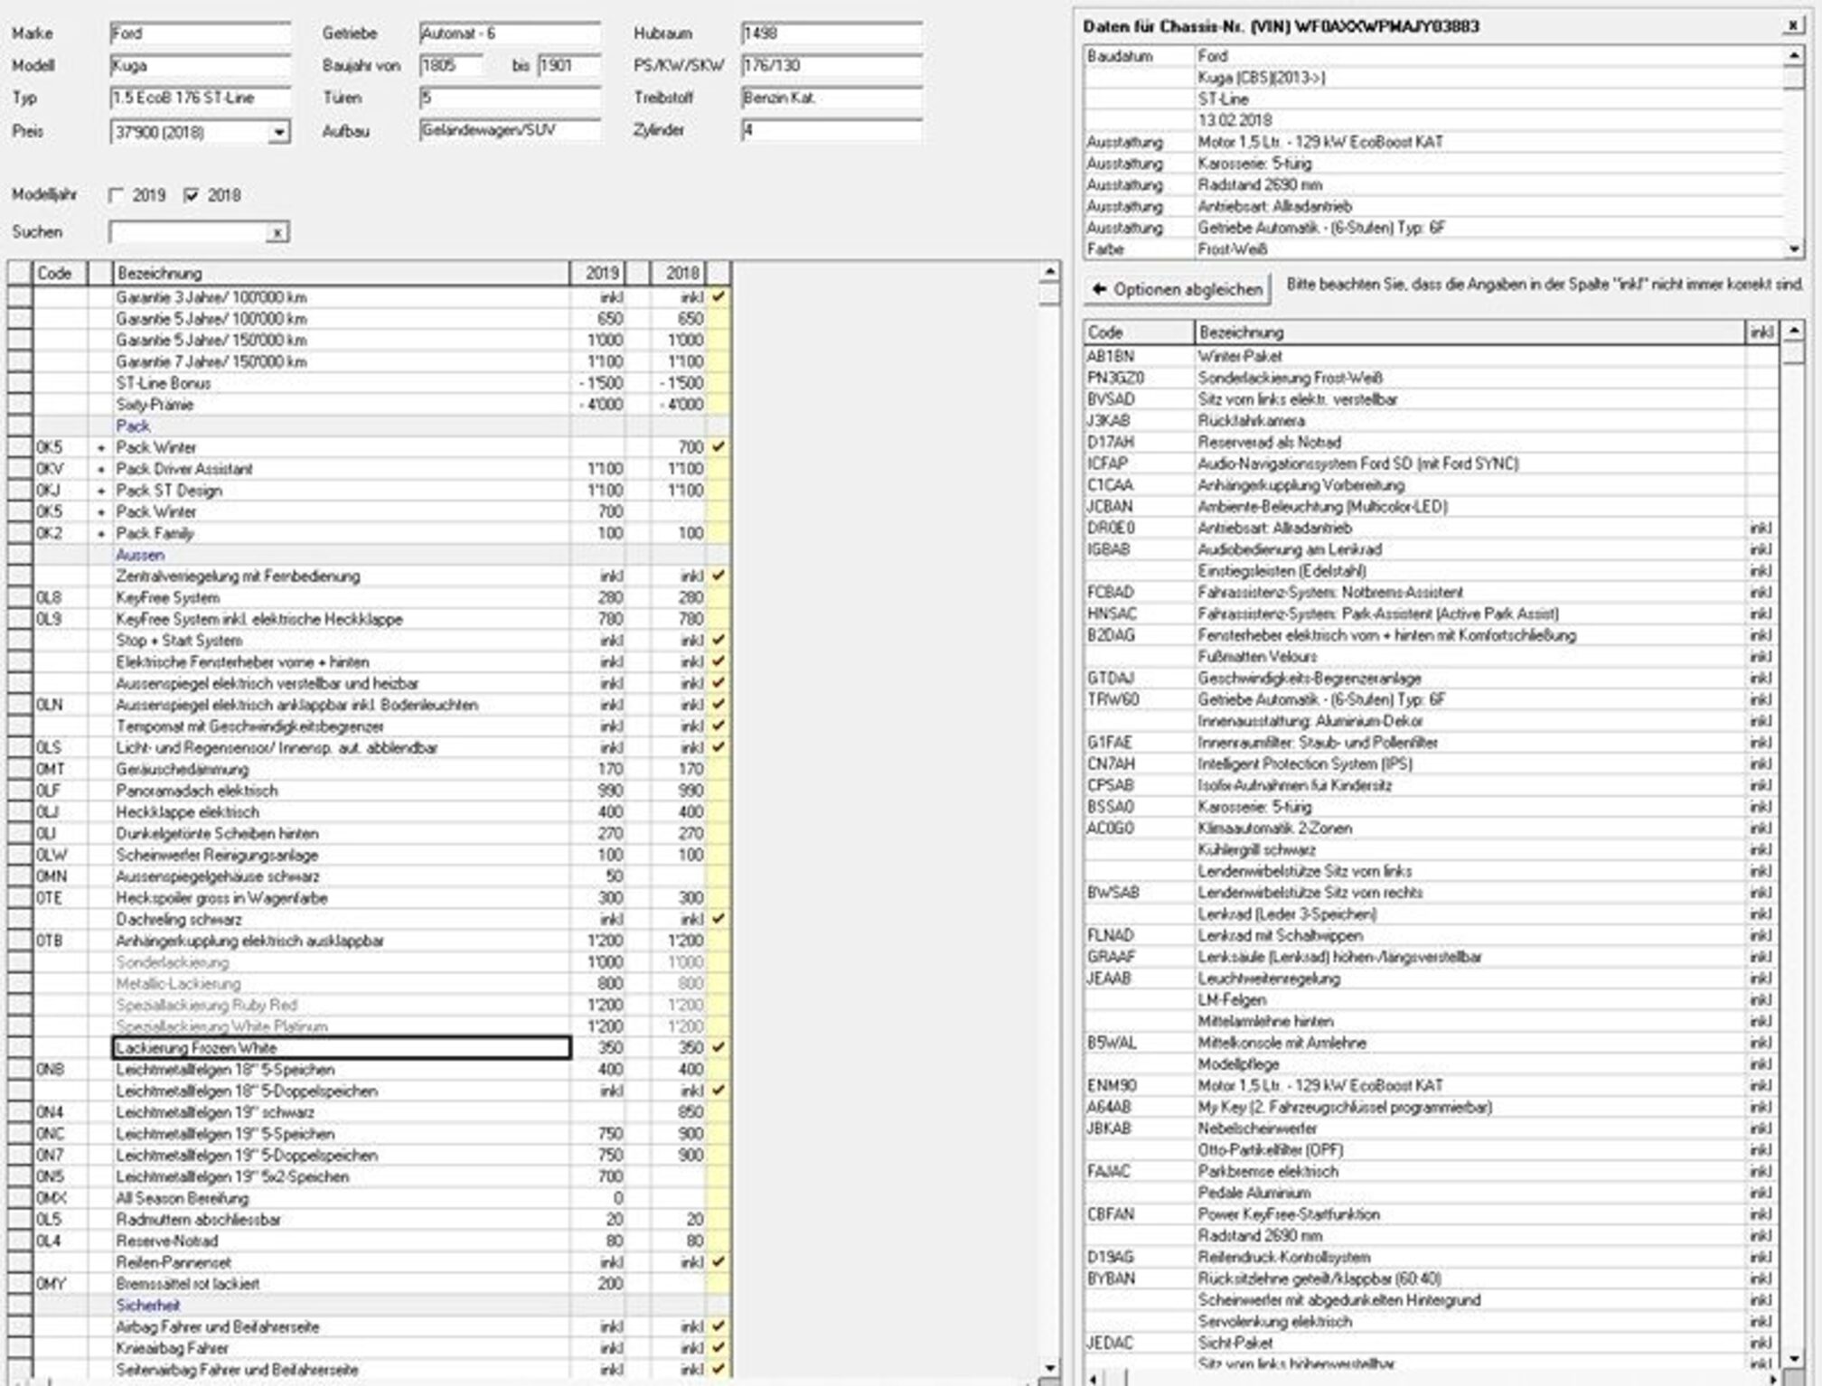Toggle checkmark for Dachreling schwarz

click(x=718, y=919)
